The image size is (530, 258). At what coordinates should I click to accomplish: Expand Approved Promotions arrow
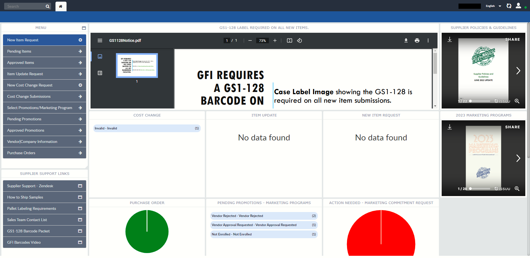[x=80, y=130]
